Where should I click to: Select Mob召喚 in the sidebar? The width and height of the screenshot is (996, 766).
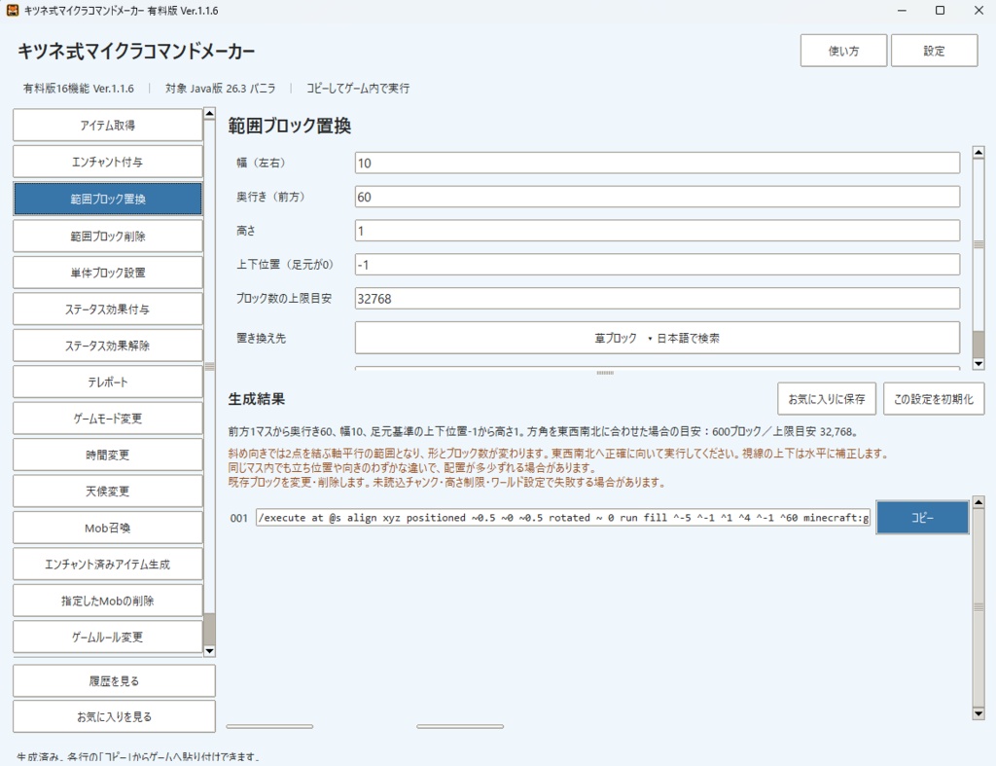click(107, 528)
